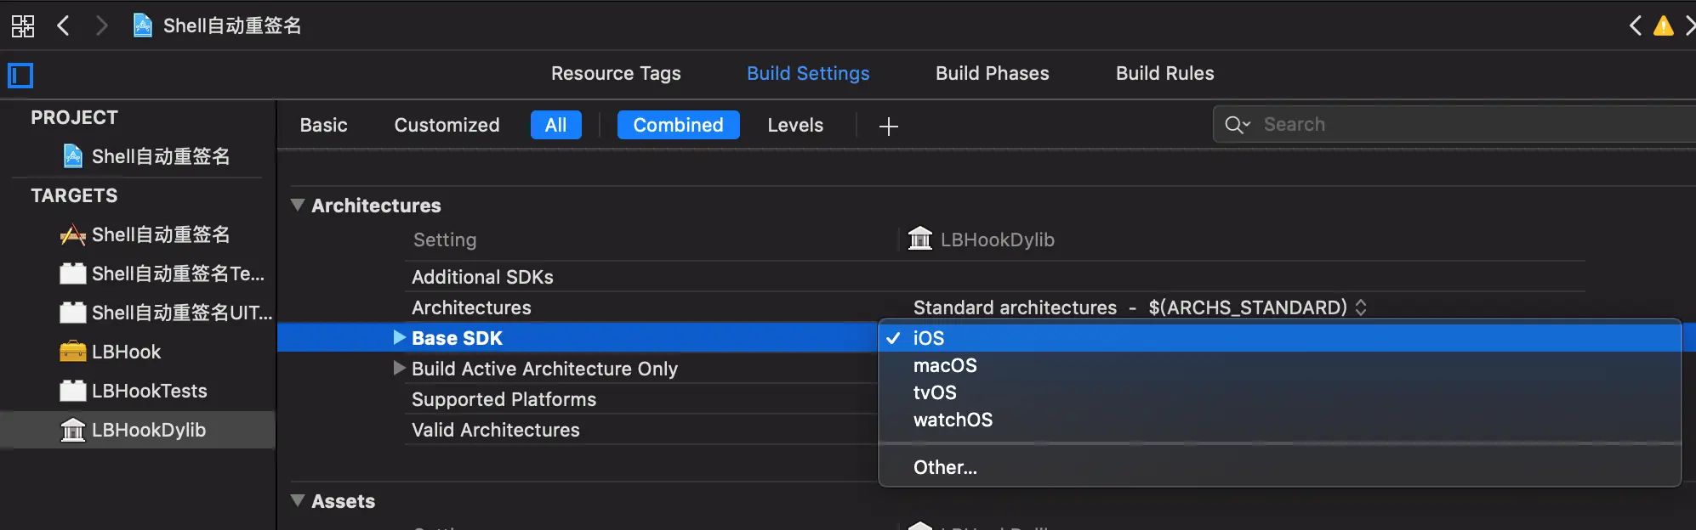
Task: Choose macOS from the Base SDK menu
Action: click(x=945, y=365)
